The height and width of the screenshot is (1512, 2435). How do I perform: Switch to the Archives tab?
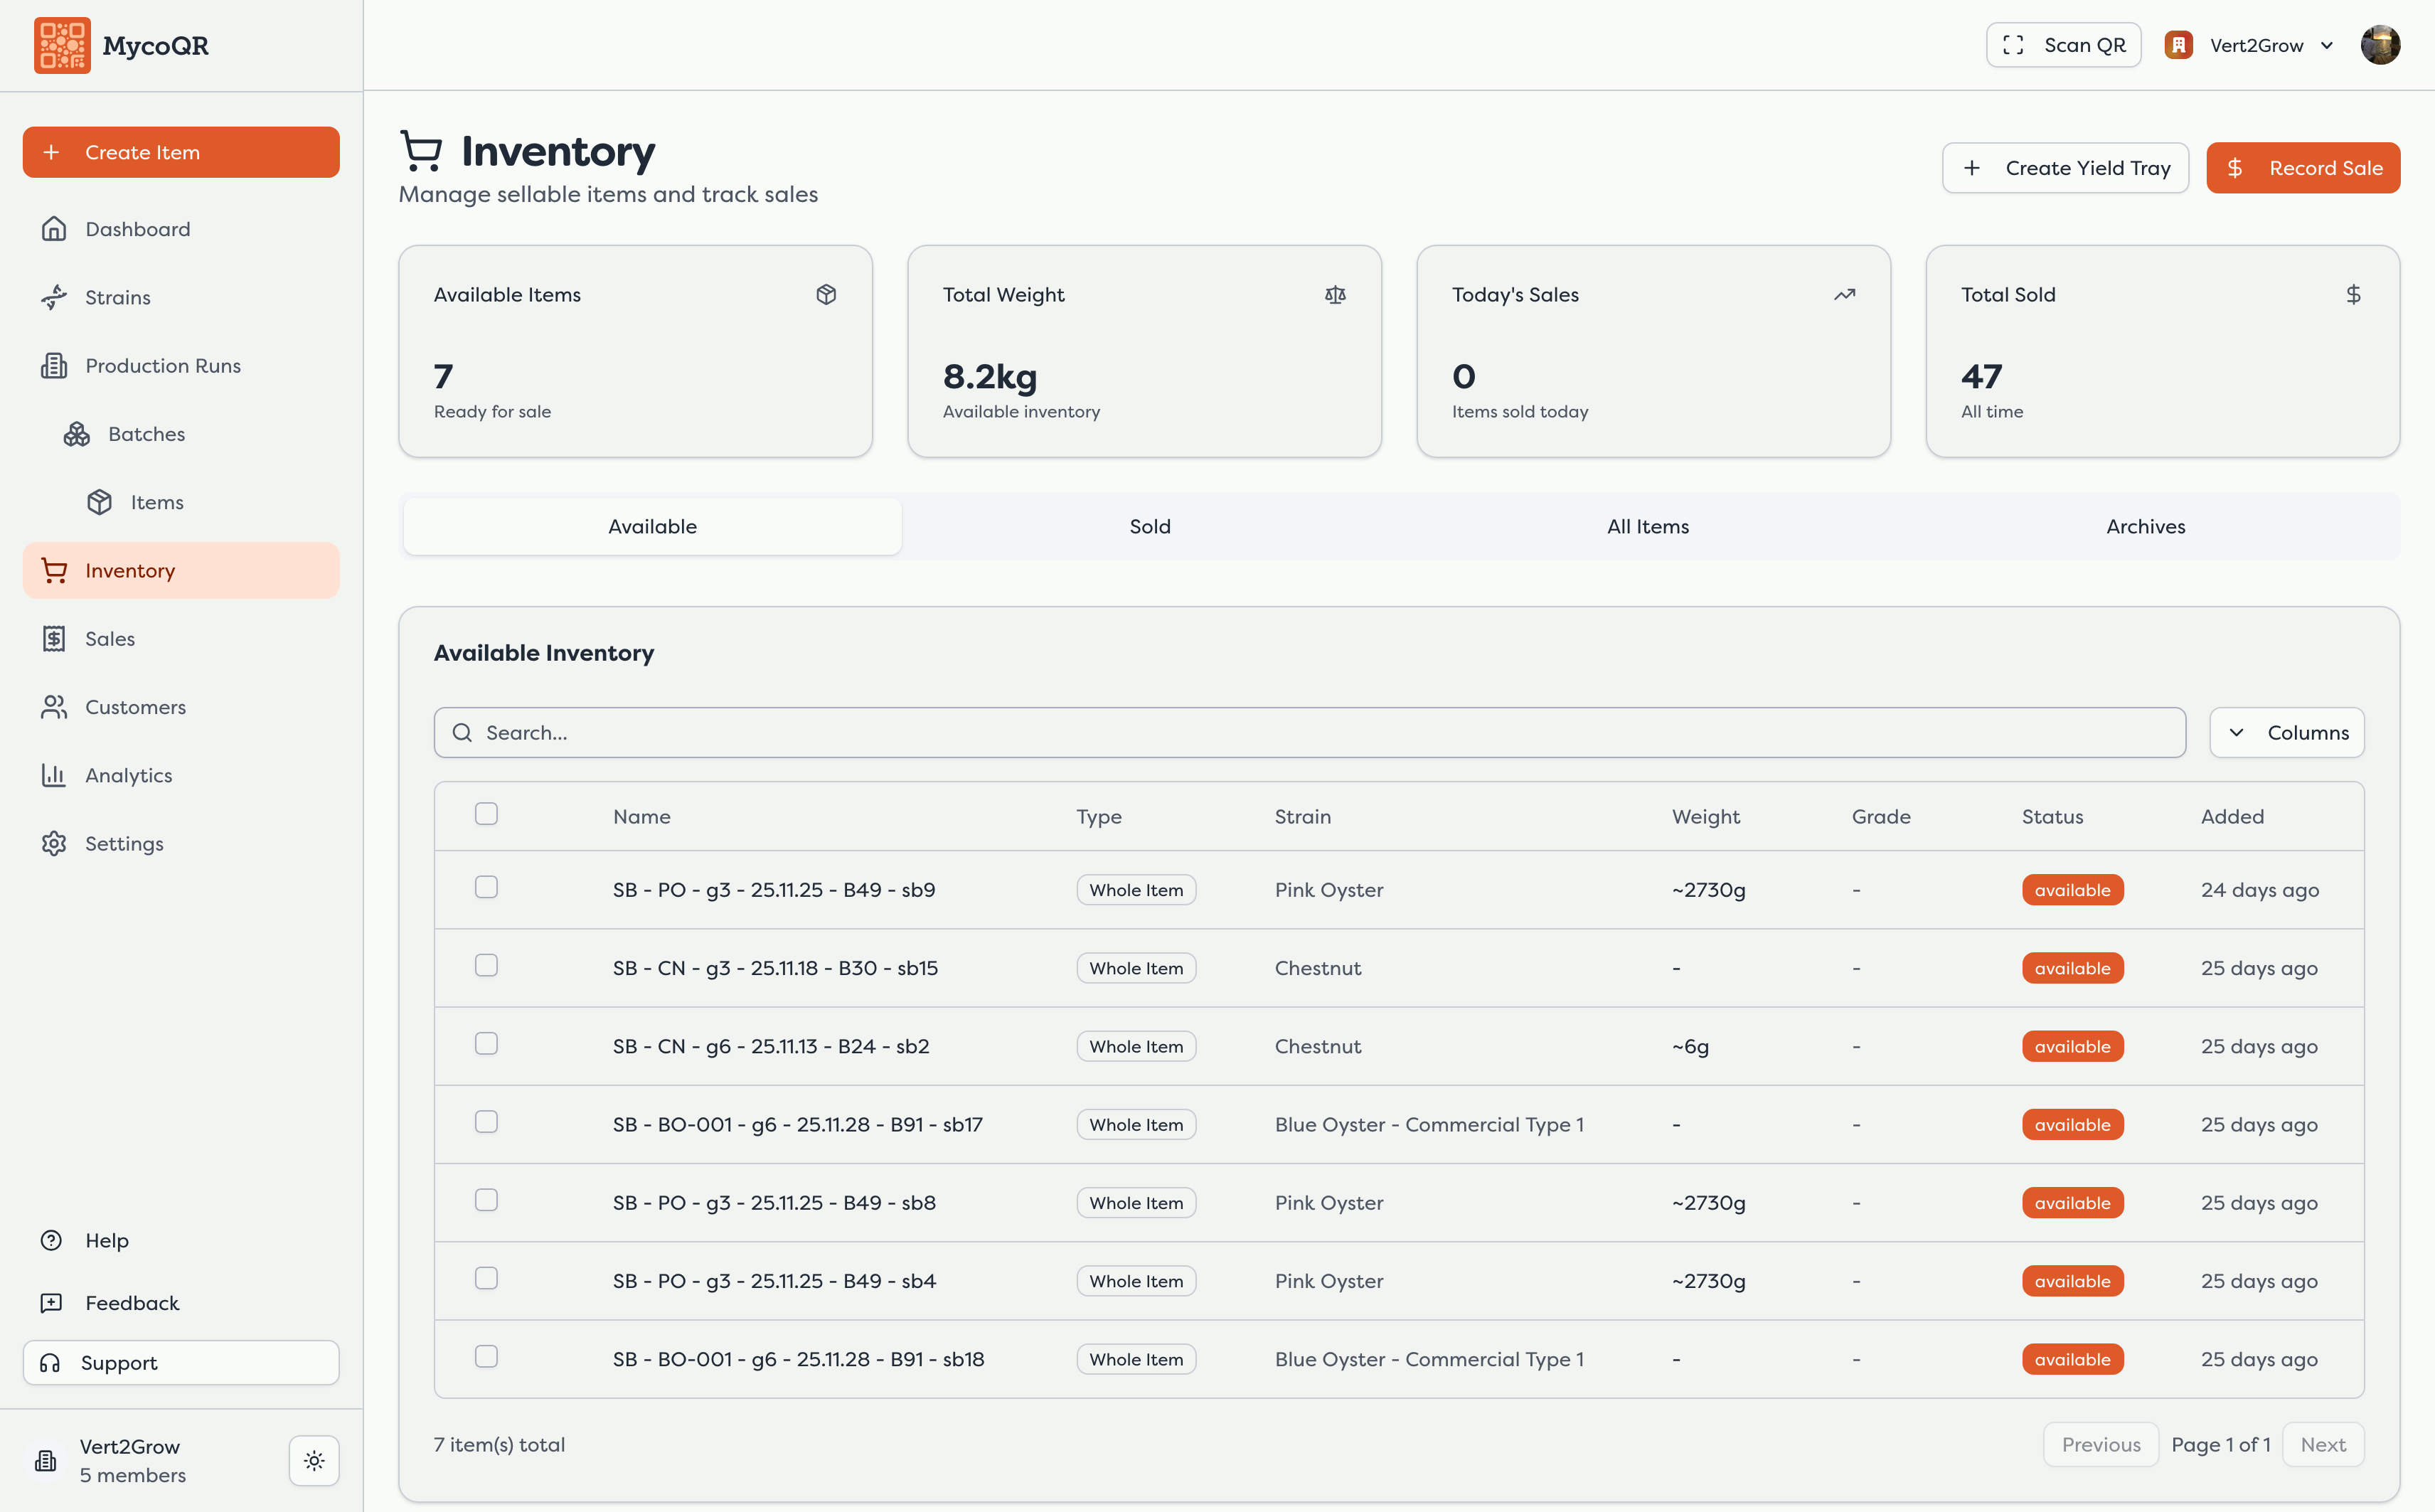(2145, 526)
